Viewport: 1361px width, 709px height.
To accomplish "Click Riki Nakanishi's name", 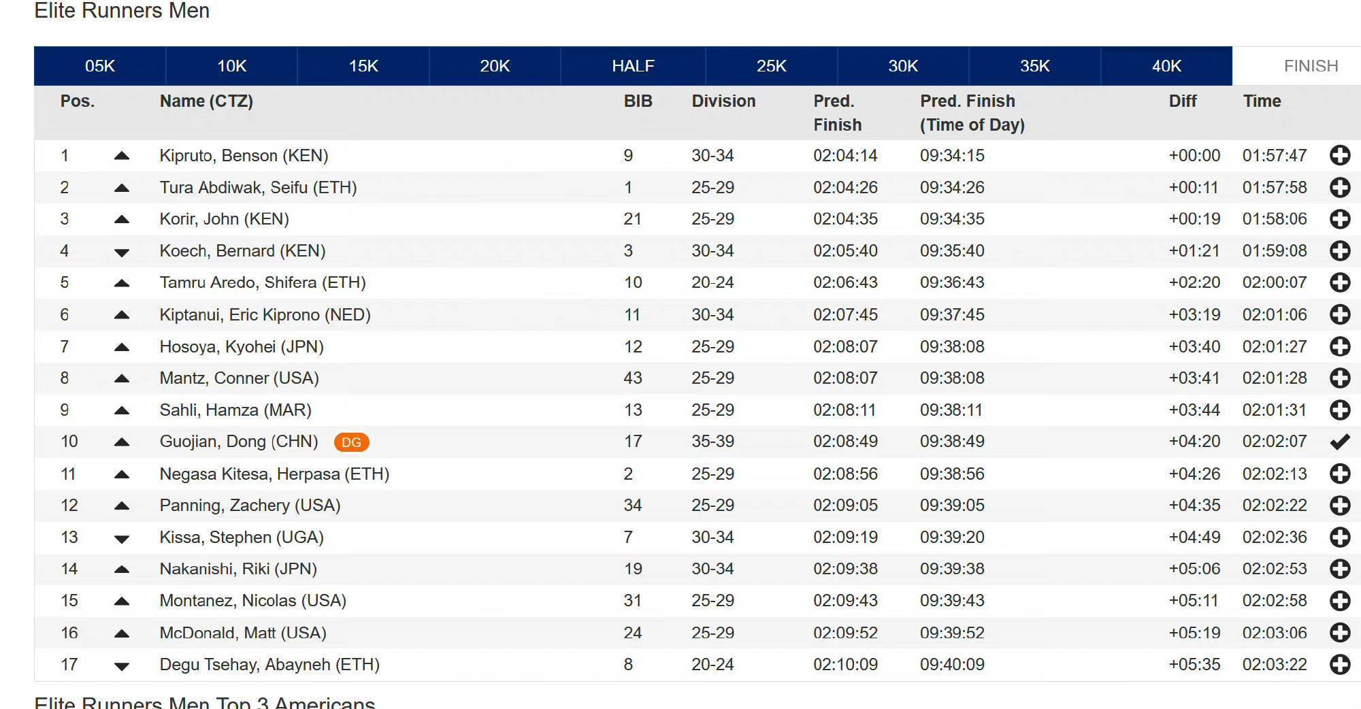I will [x=238, y=569].
